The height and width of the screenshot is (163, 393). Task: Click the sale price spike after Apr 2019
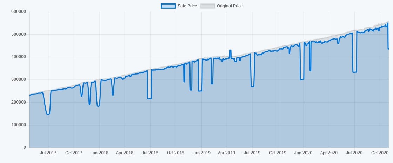tap(230, 51)
